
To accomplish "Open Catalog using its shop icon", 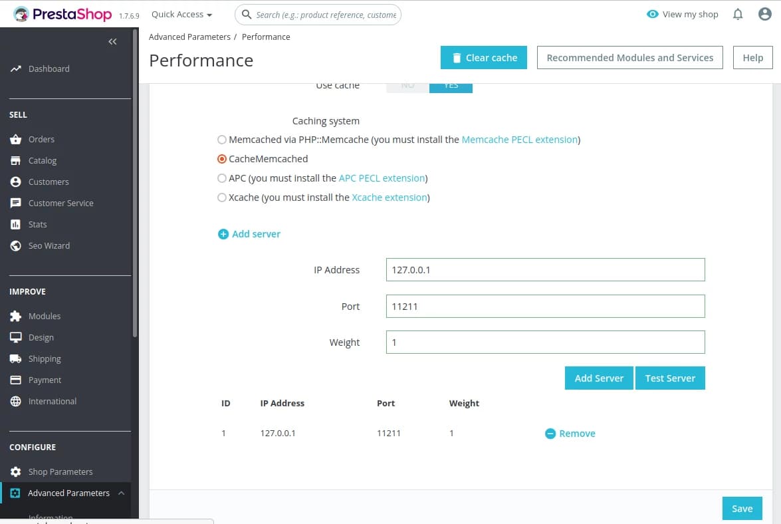I will 16,160.
